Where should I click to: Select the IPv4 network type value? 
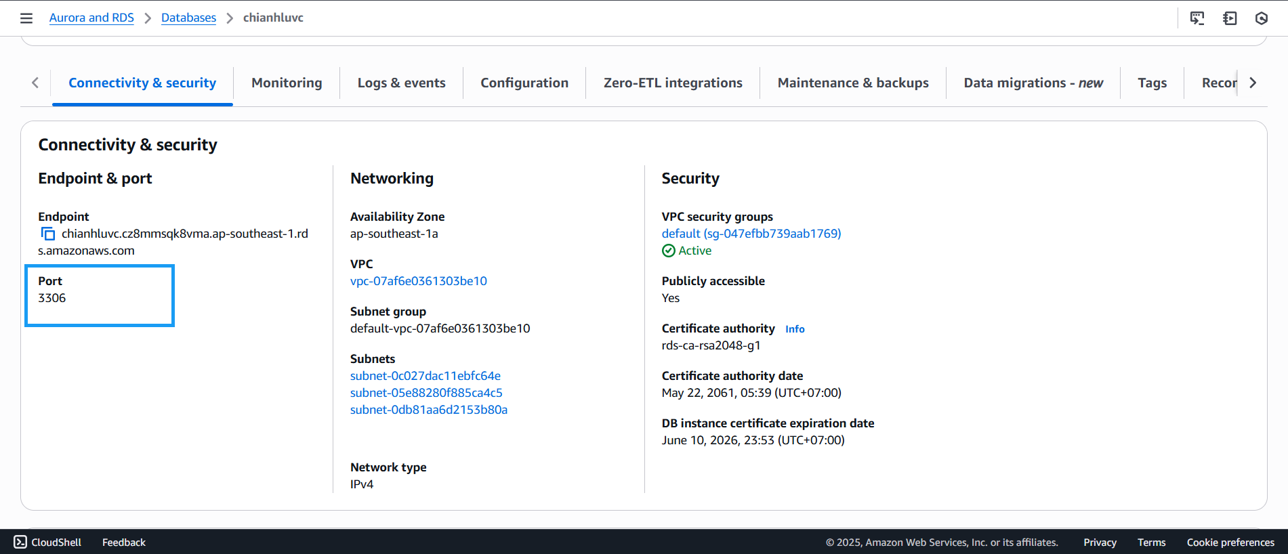(362, 484)
